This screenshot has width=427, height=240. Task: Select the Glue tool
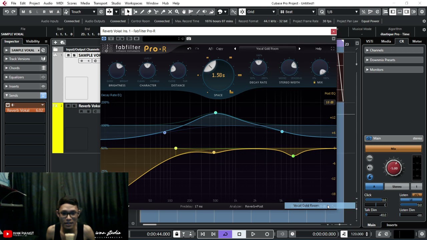163,12
